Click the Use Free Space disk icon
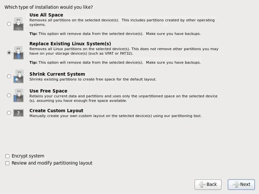The image size is (259, 194). pyautogui.click(x=18, y=95)
